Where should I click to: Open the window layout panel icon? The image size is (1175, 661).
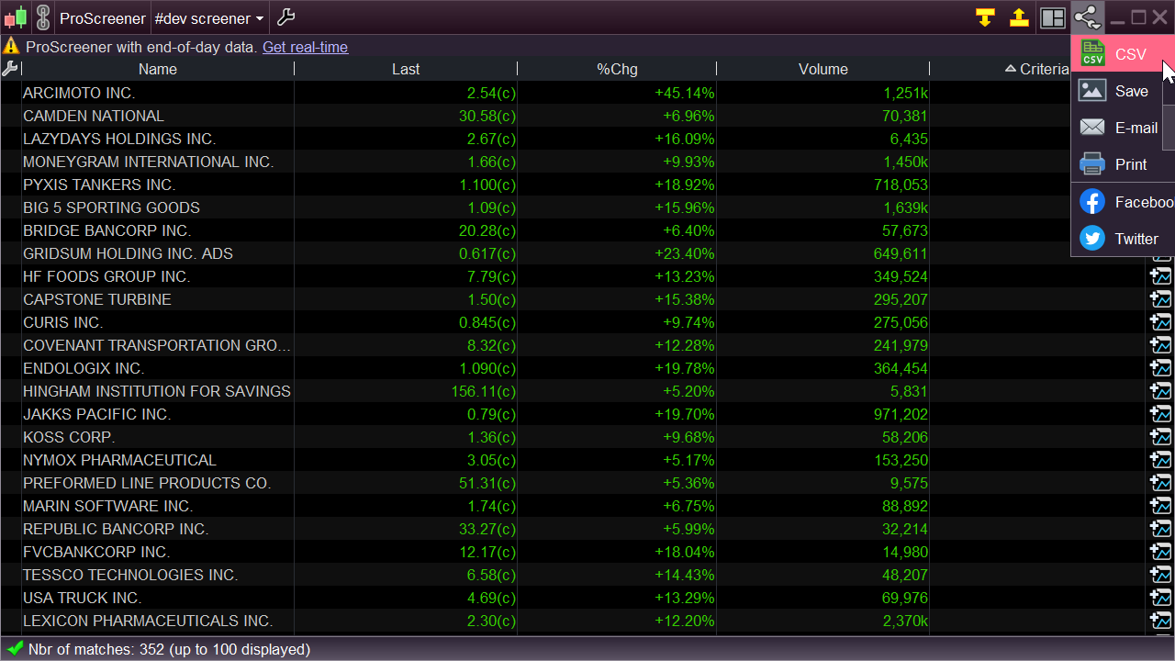(x=1053, y=17)
